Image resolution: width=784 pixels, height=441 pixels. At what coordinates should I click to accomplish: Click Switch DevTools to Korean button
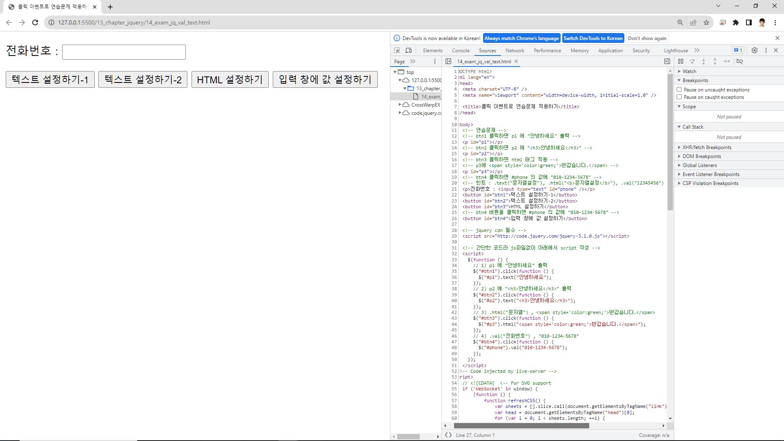point(593,38)
